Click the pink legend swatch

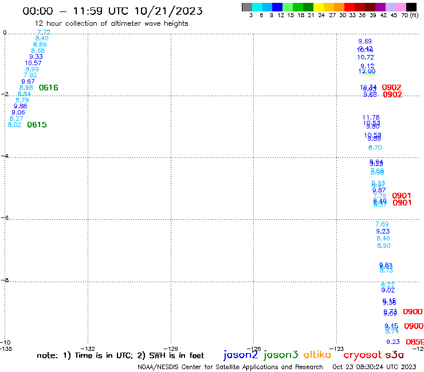click(x=401, y=7)
